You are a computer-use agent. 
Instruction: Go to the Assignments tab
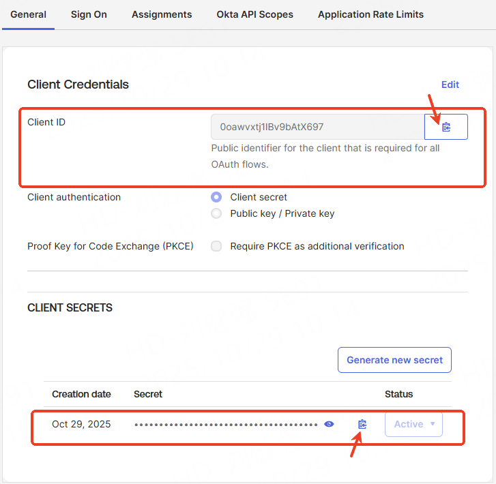[x=162, y=14]
